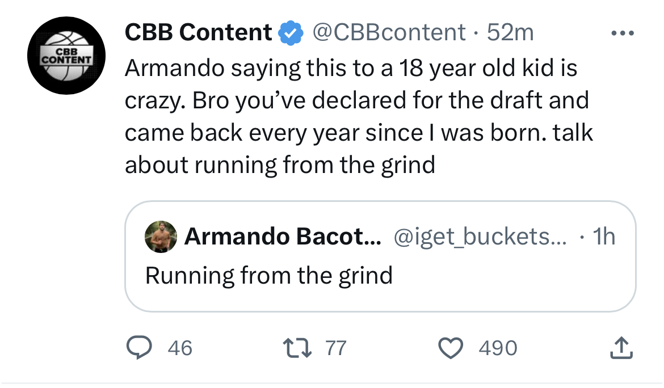This screenshot has width=664, height=388.
Task: Select the Armando Bacot name in quote
Action: (283, 237)
